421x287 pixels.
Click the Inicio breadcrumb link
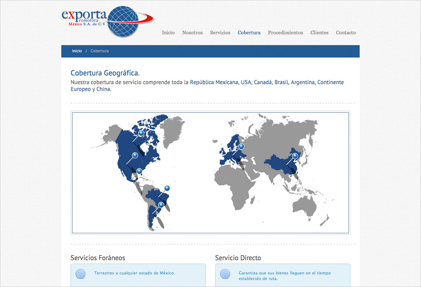click(x=77, y=51)
